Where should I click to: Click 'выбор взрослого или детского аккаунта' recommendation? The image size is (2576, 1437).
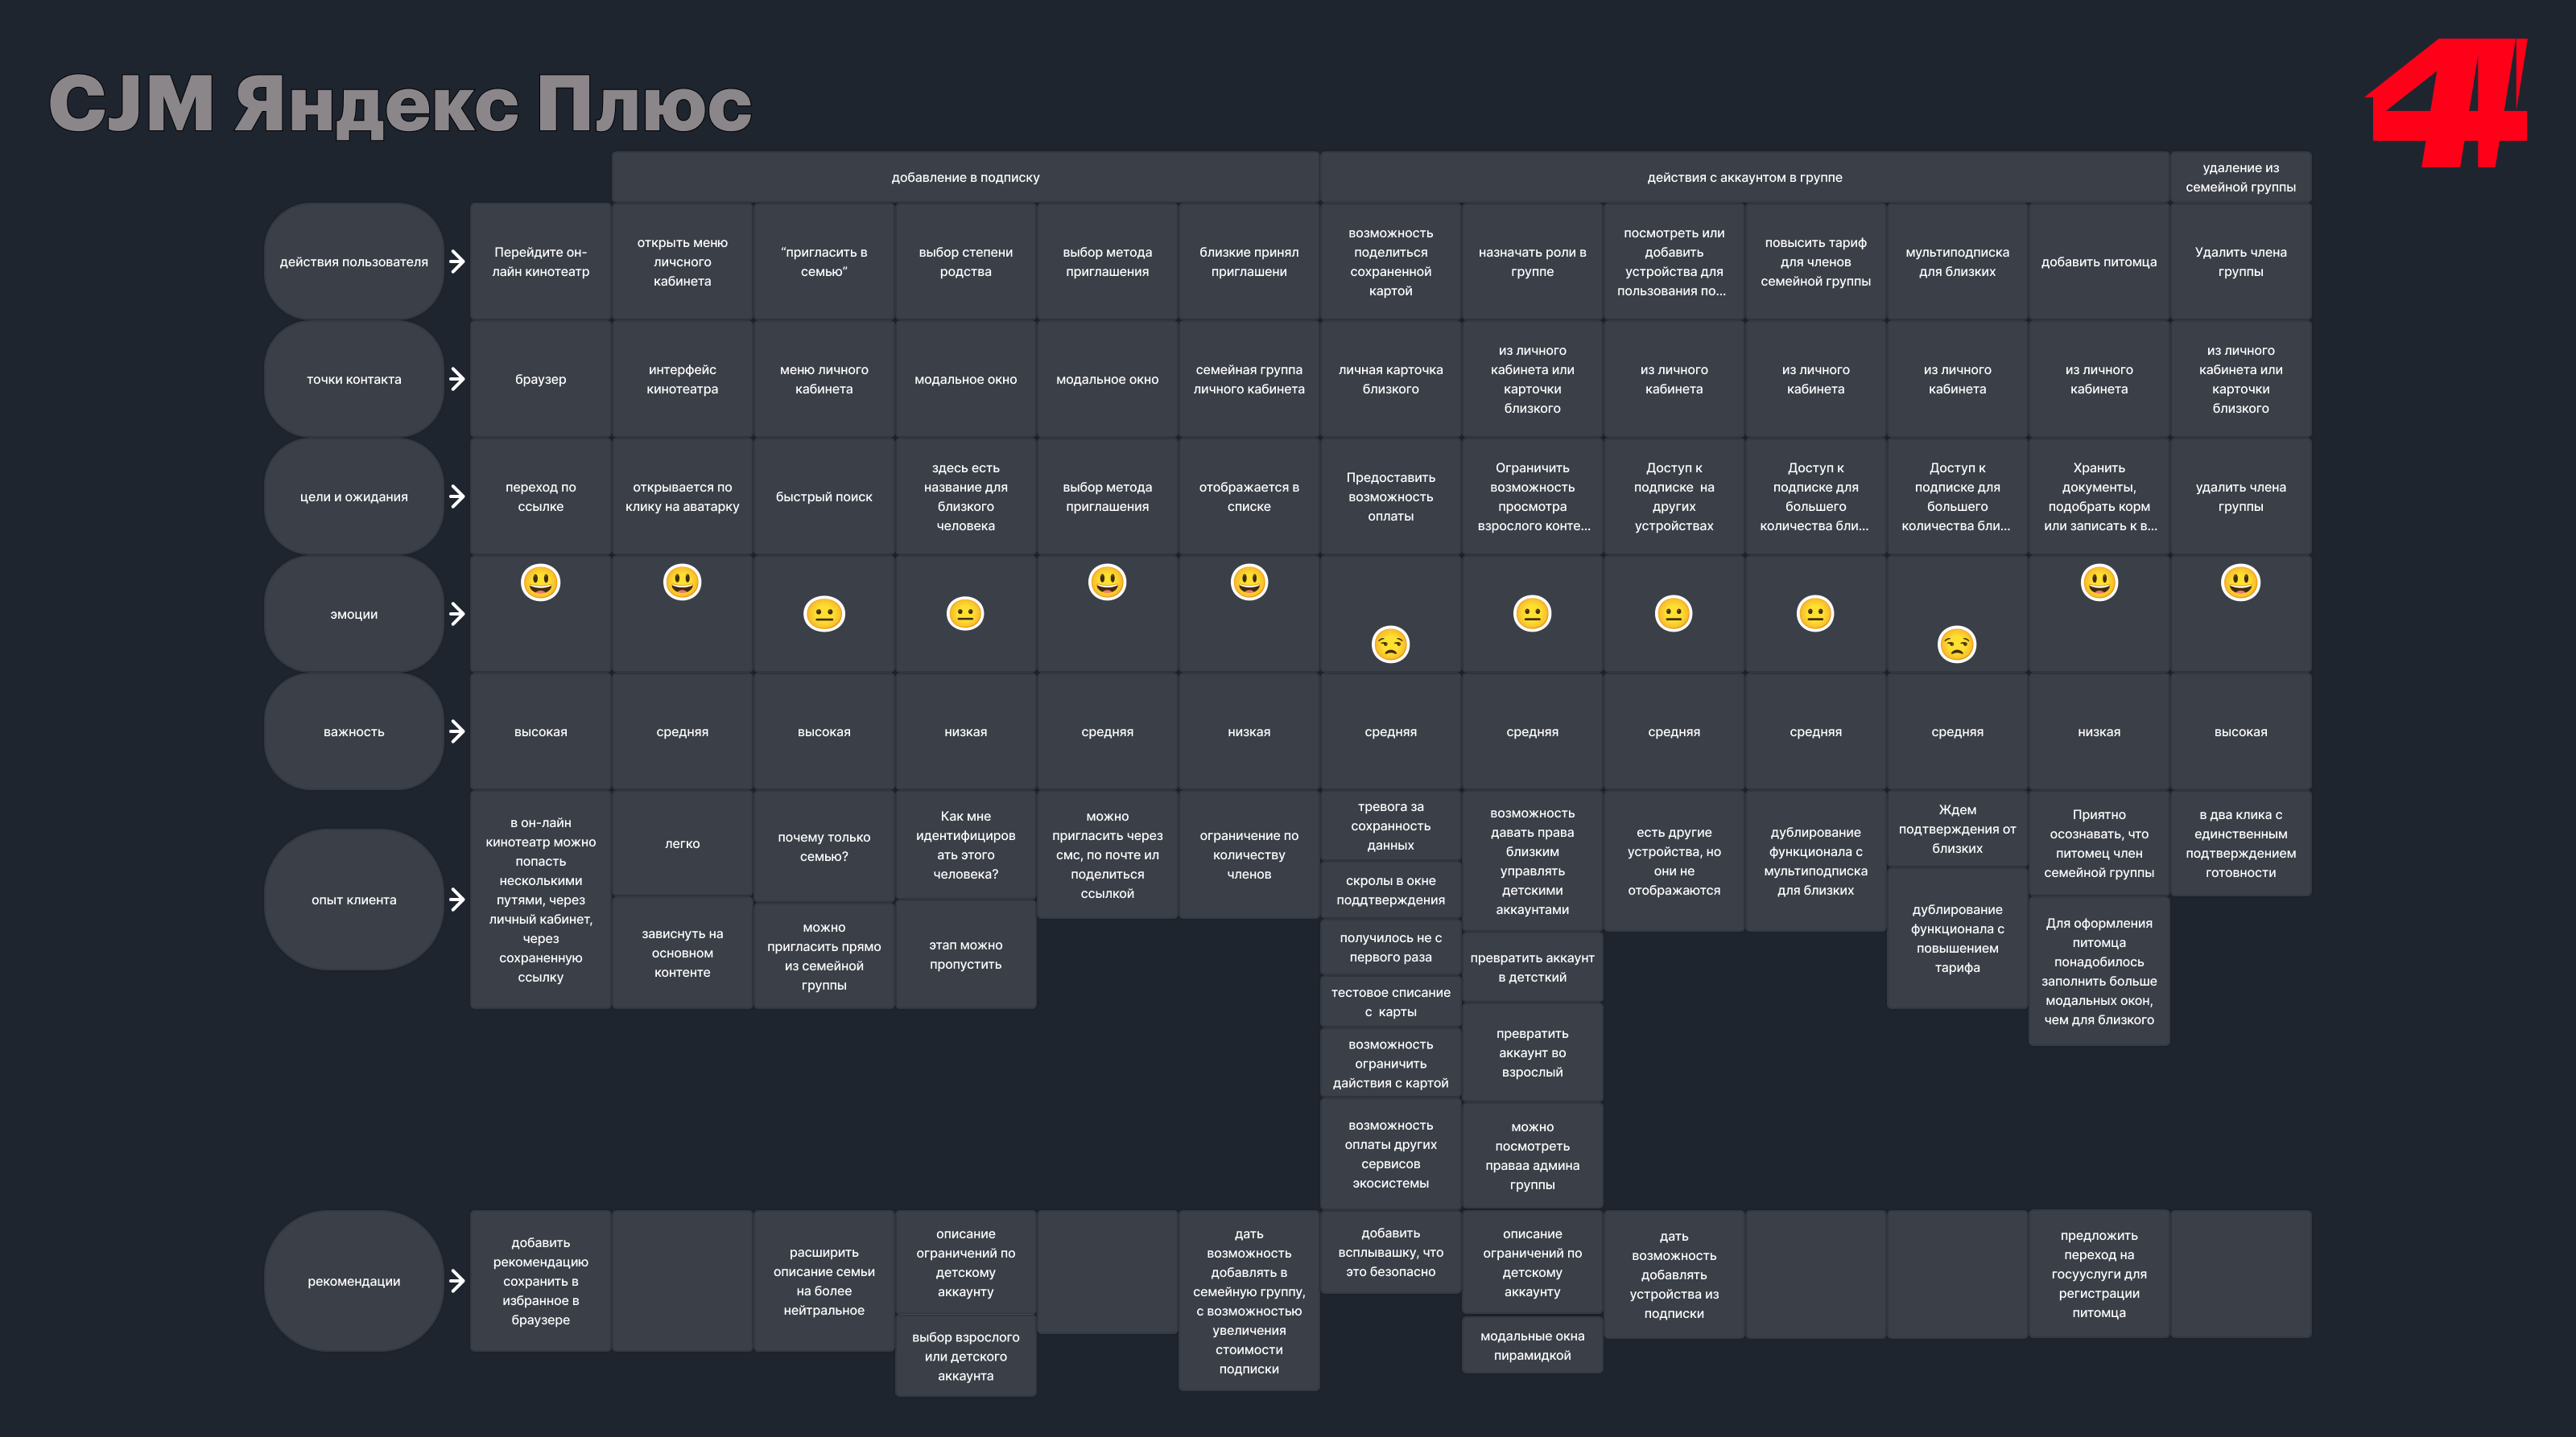click(965, 1356)
